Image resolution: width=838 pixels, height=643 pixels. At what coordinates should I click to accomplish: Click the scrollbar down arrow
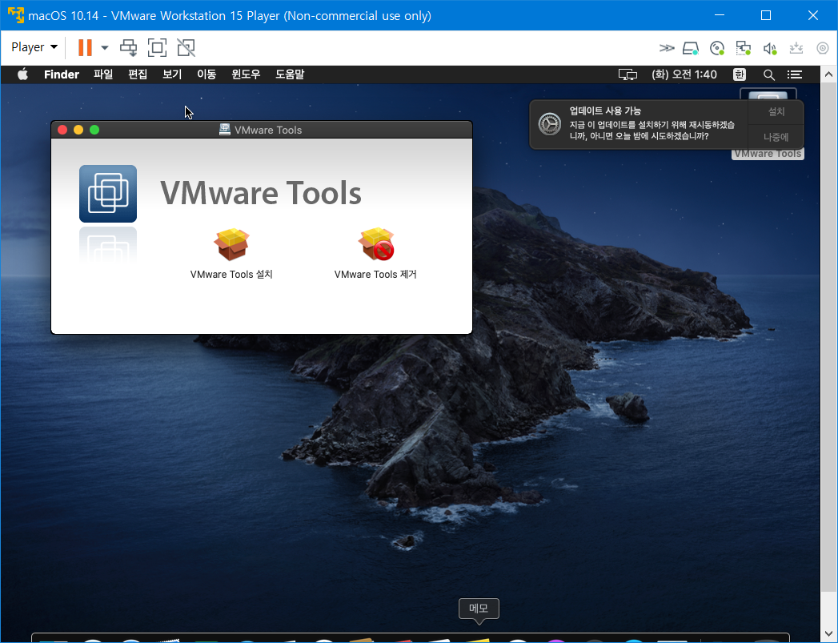point(829,634)
